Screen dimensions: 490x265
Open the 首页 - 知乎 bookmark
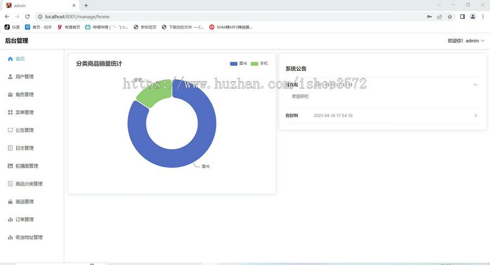pyautogui.click(x=39, y=27)
